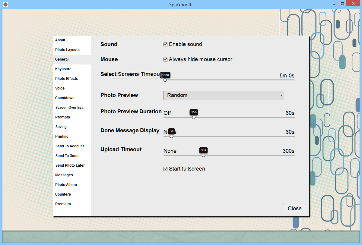Go to Keyboard settings
The height and width of the screenshot is (245, 362).
[72, 69]
